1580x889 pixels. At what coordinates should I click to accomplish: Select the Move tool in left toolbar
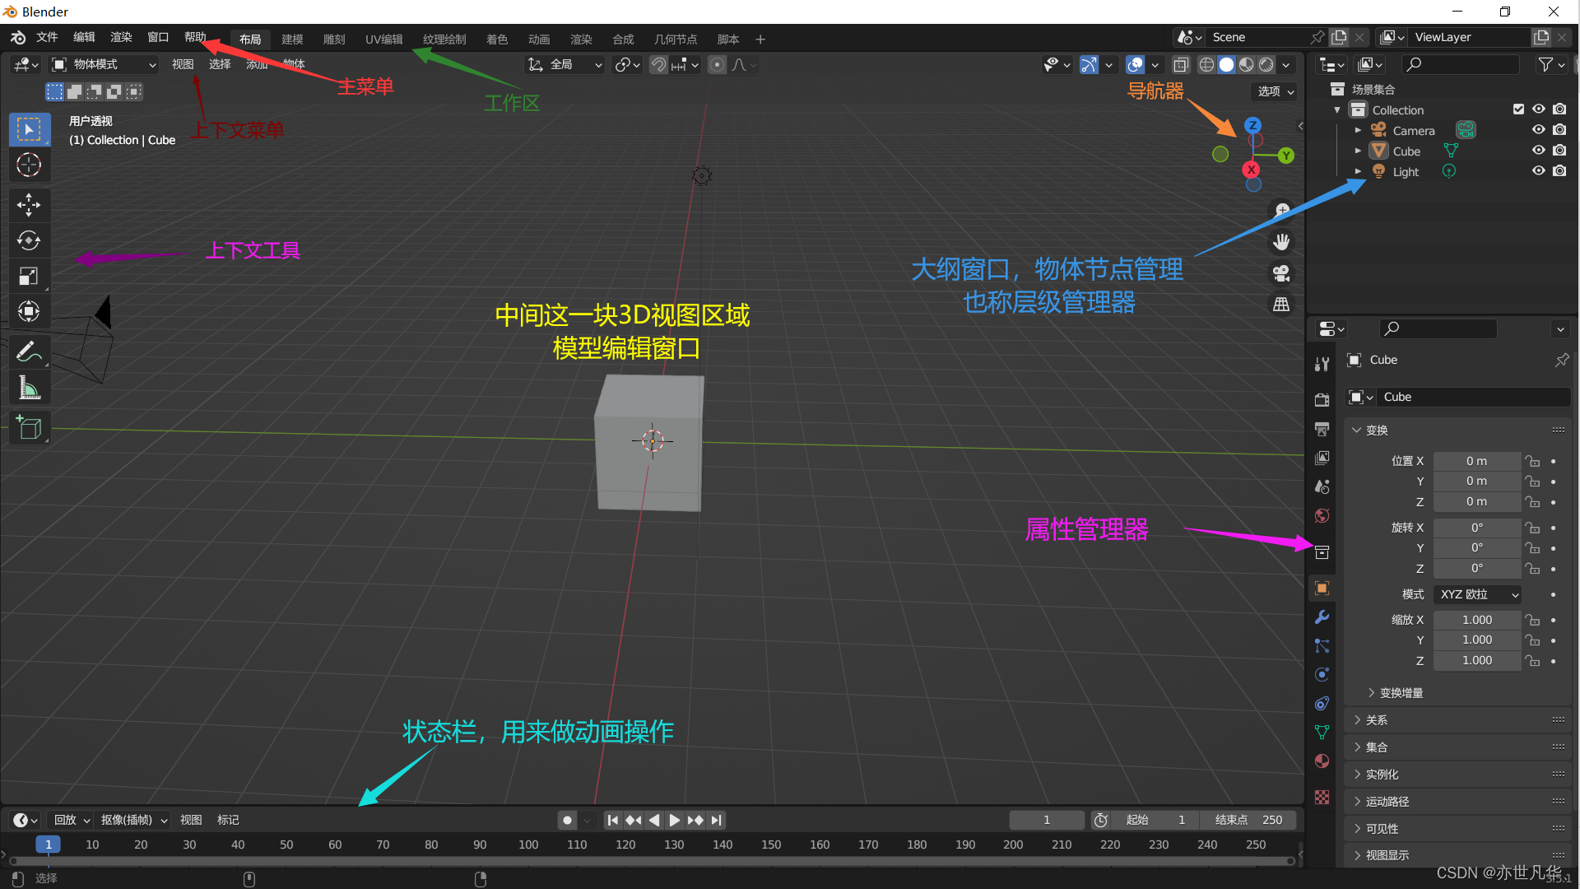coord(29,204)
